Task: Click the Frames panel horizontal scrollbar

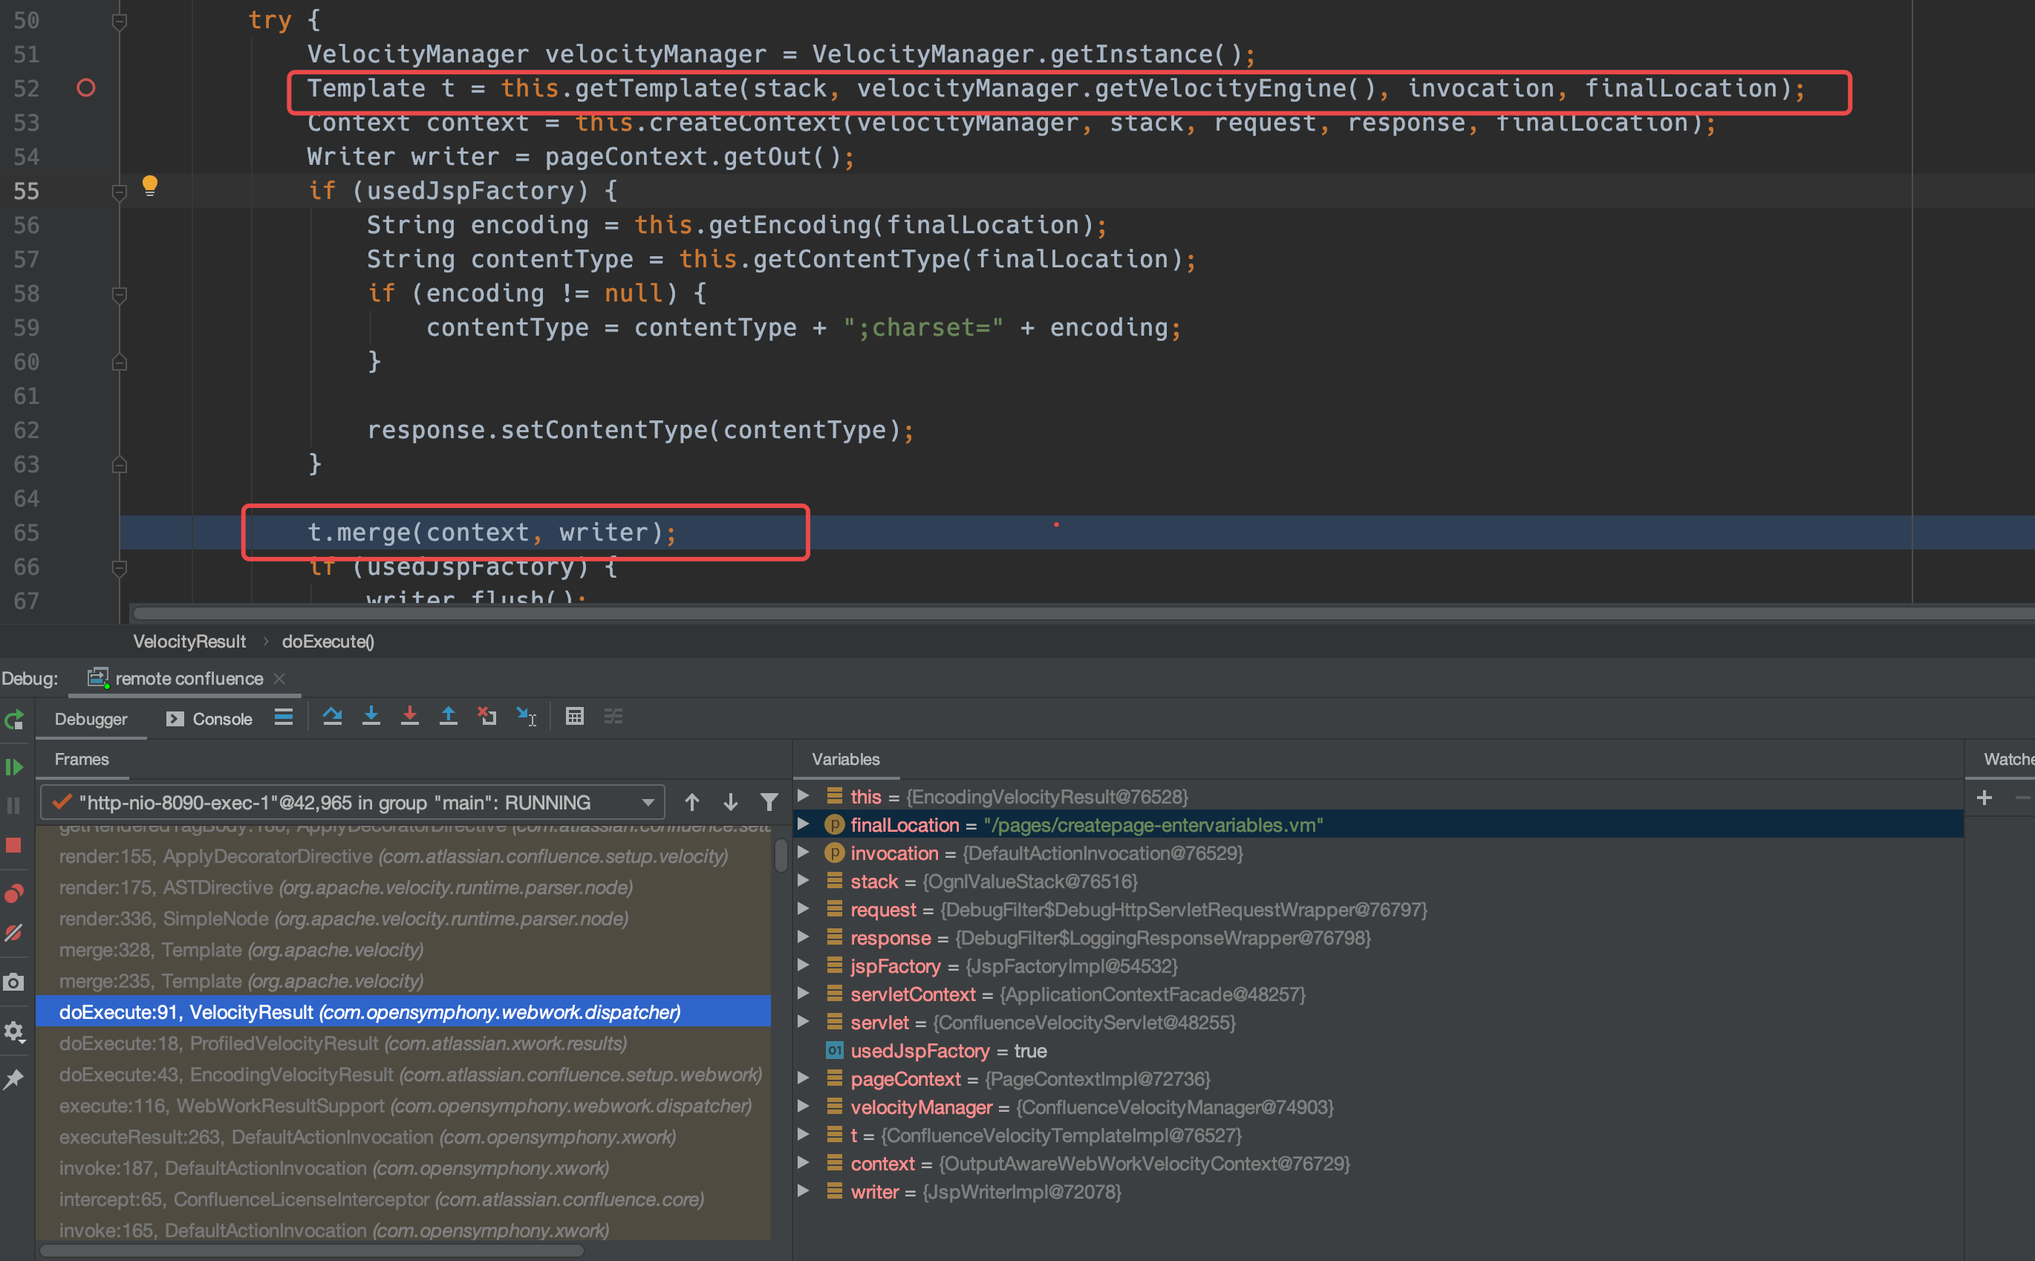Action: coord(311,1250)
